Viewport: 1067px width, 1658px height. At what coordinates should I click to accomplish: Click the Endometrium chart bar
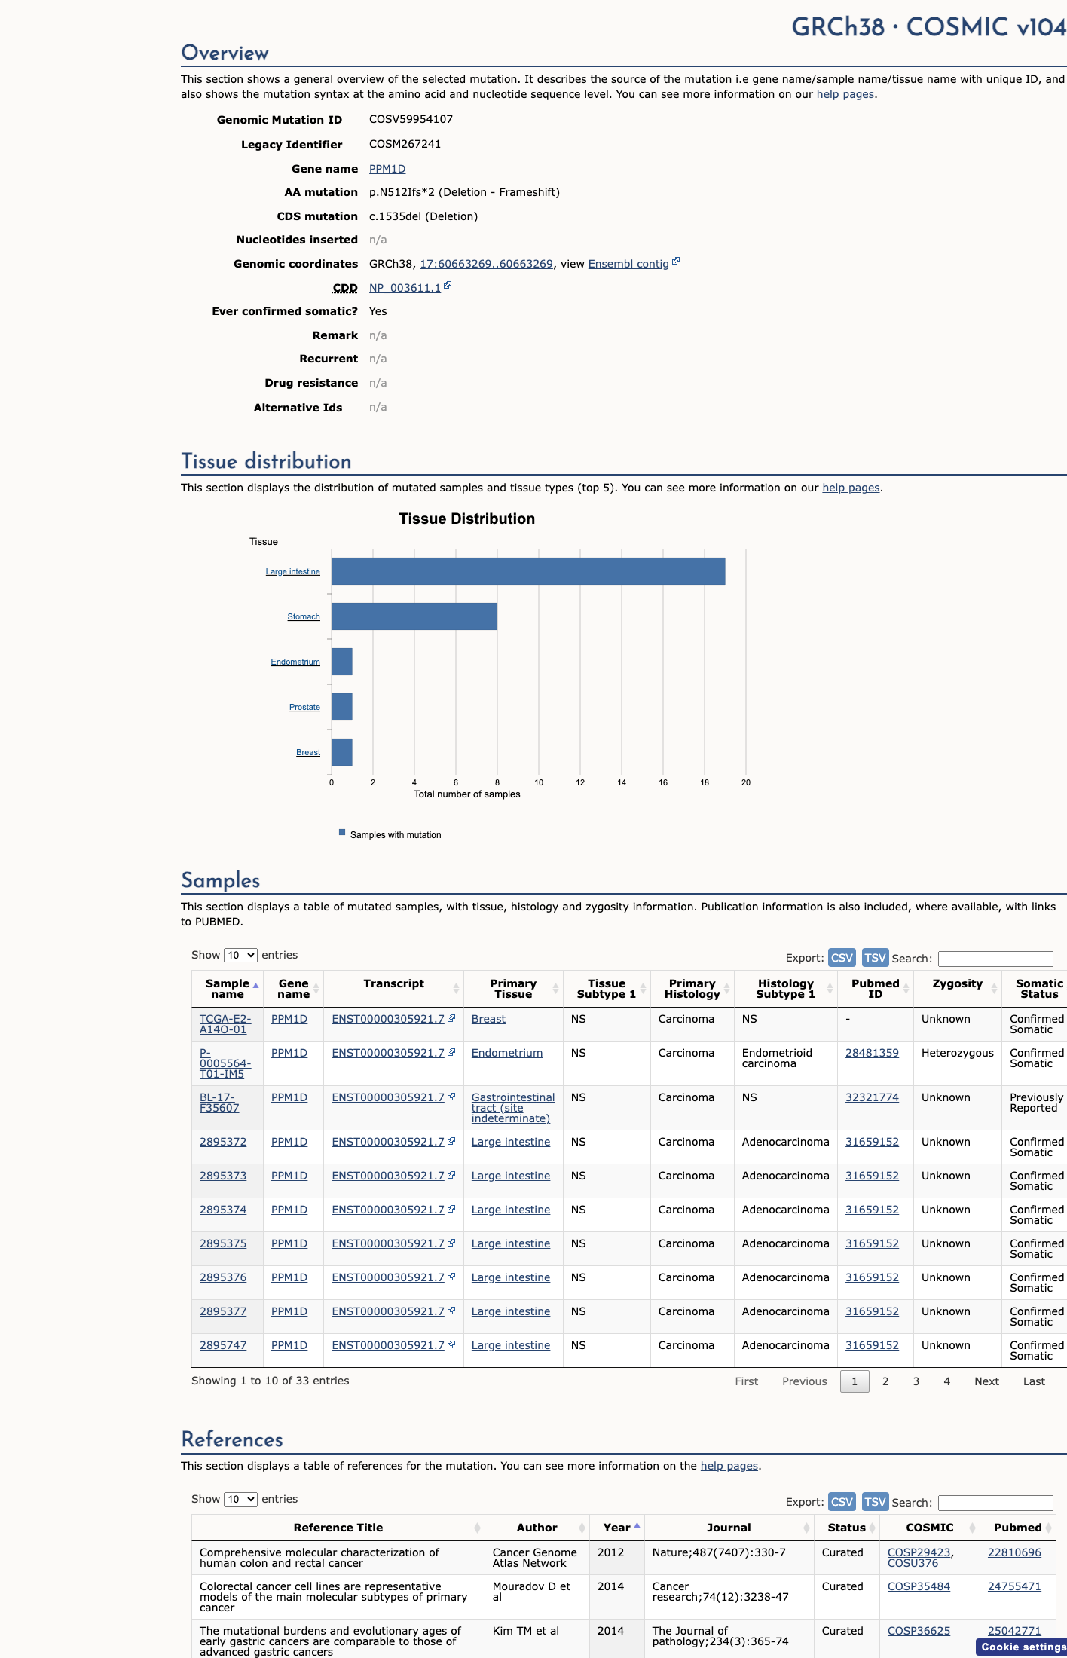(x=342, y=662)
